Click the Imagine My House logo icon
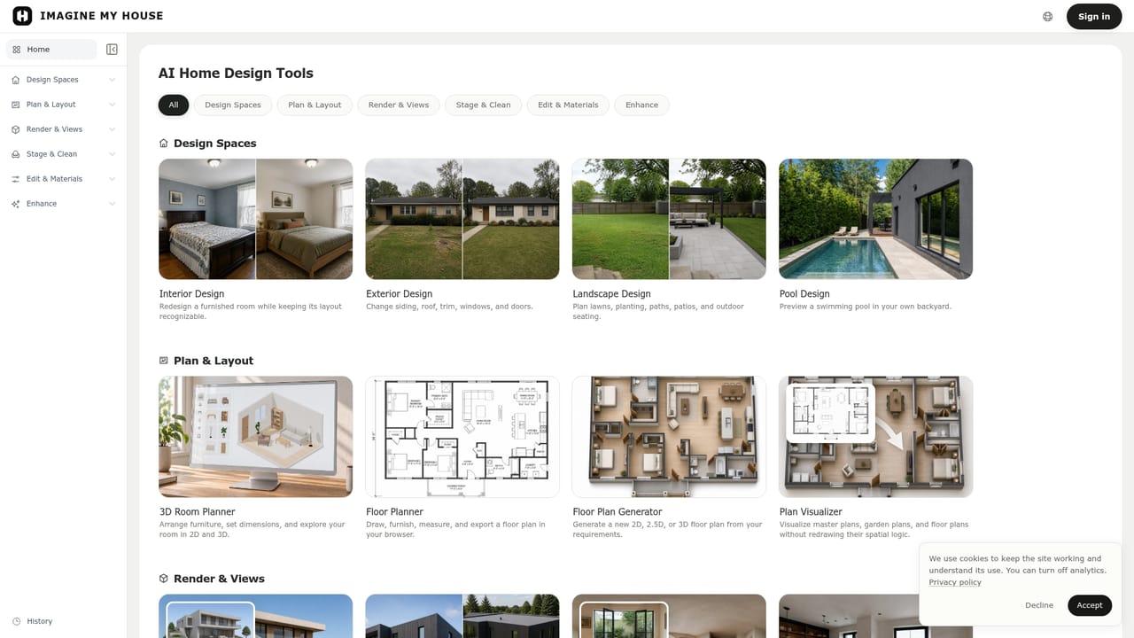 pyautogui.click(x=22, y=16)
